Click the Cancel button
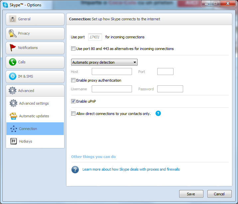The image size is (238, 204). click(x=219, y=194)
